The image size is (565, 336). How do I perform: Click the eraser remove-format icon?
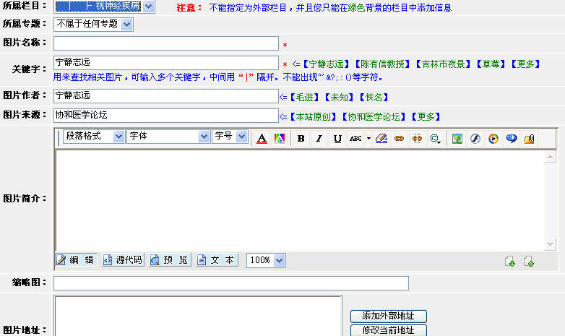coord(381,138)
